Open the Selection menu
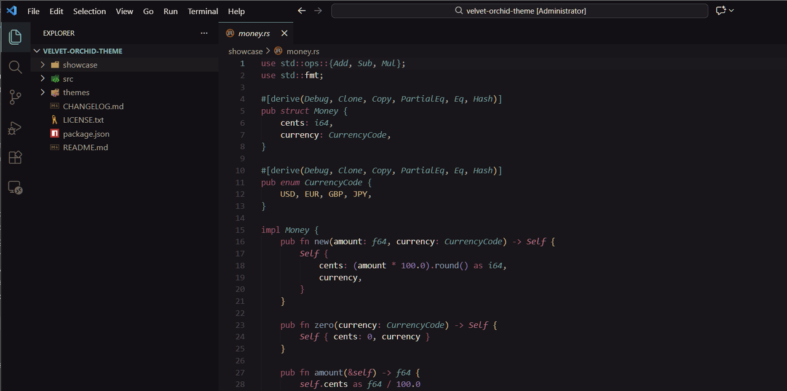This screenshot has width=787, height=391. [x=89, y=11]
